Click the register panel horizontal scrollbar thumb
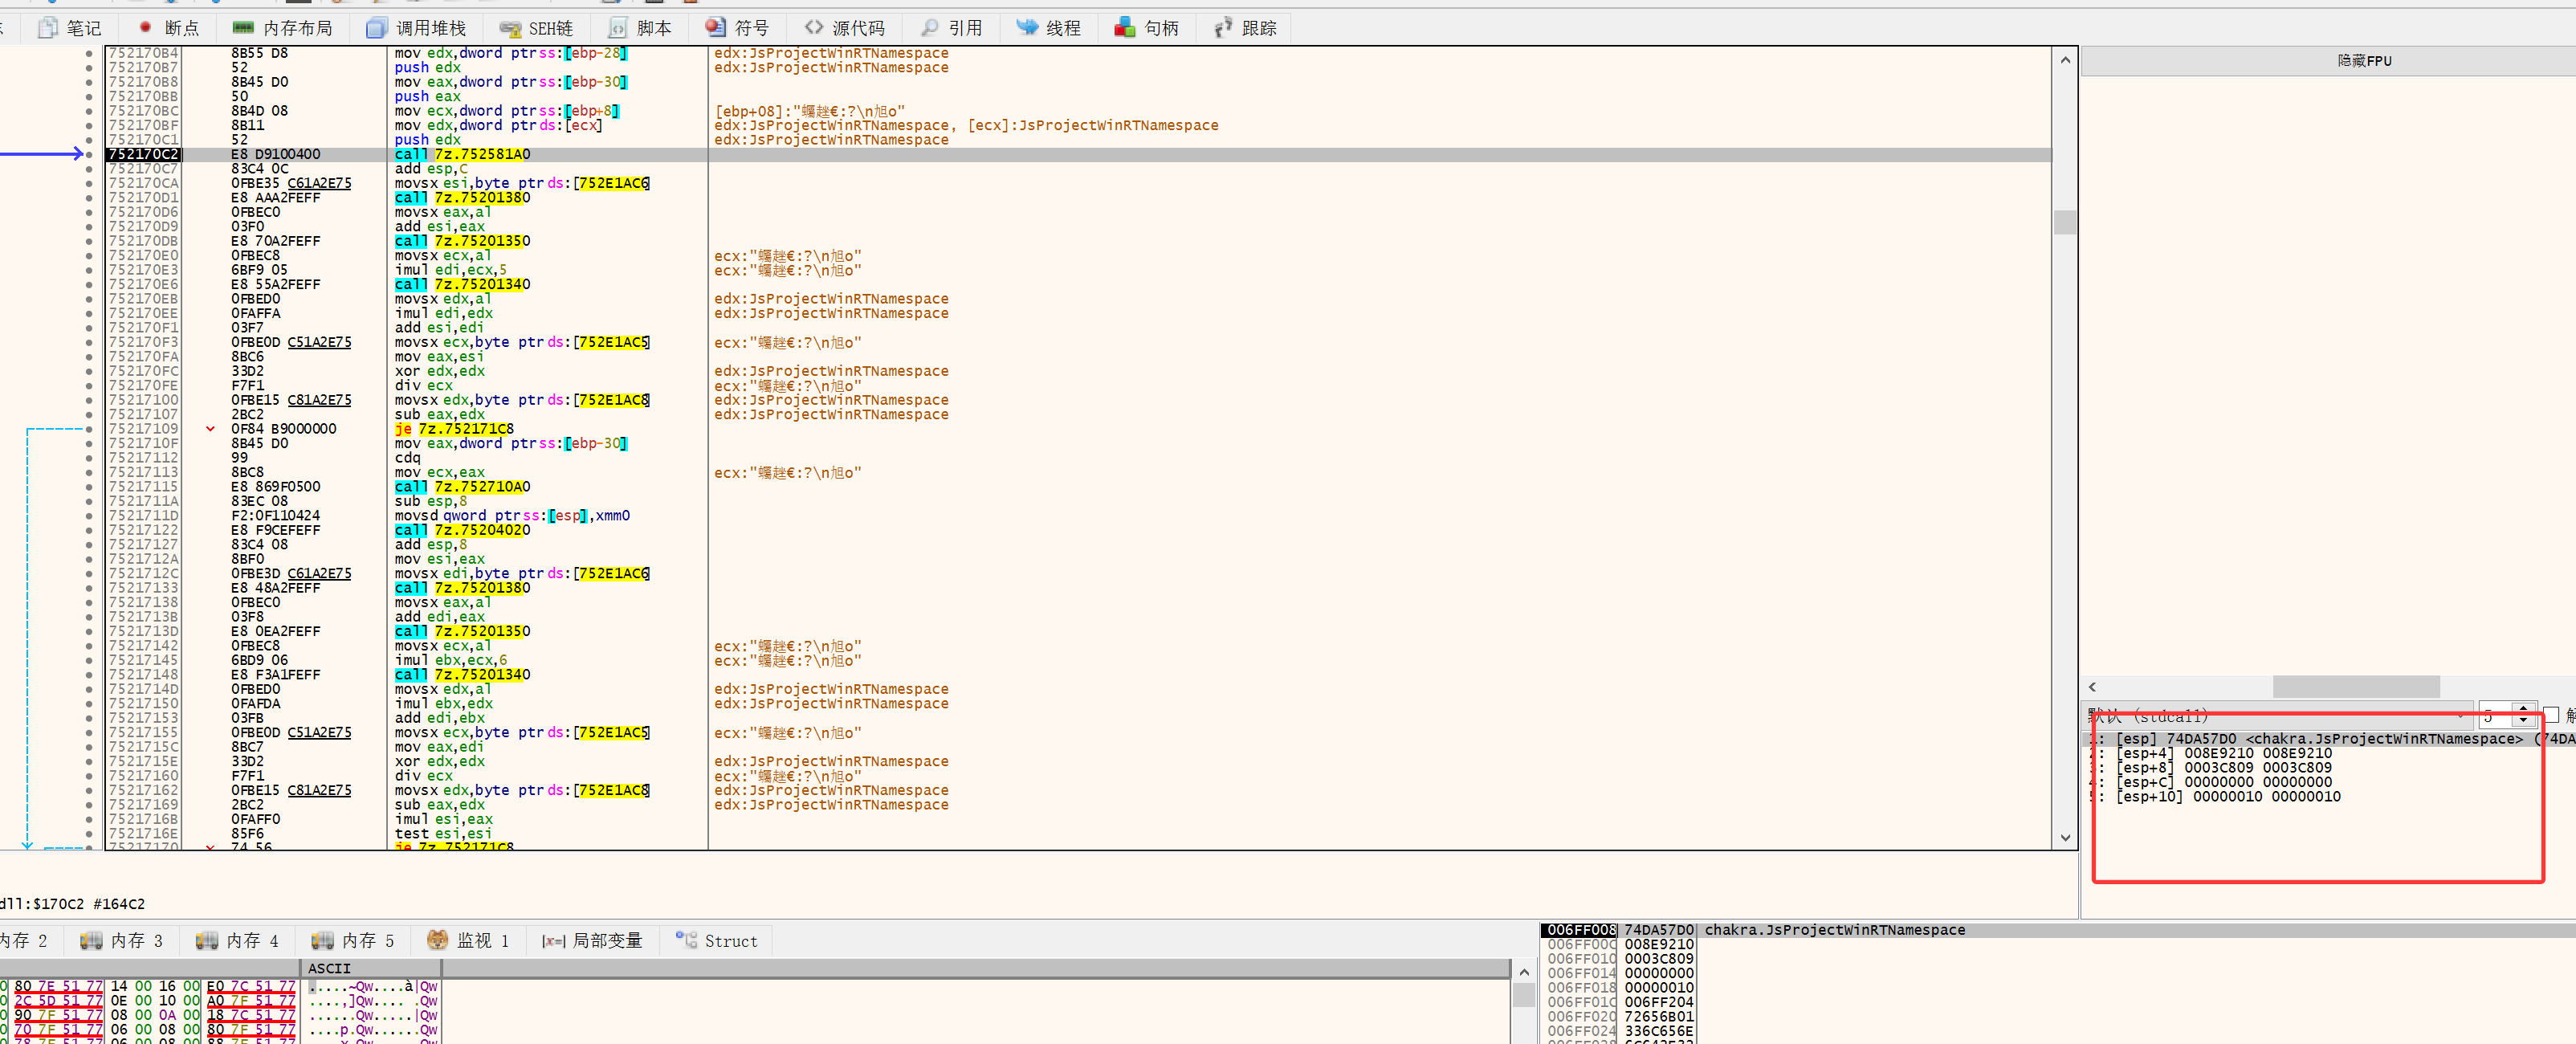Image resolution: width=2576 pixels, height=1044 pixels. tap(2355, 687)
